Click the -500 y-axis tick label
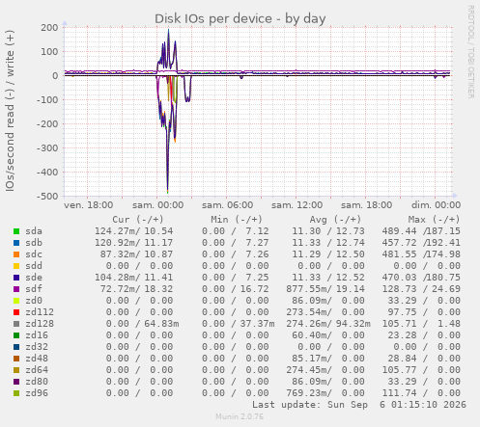 tap(47, 197)
